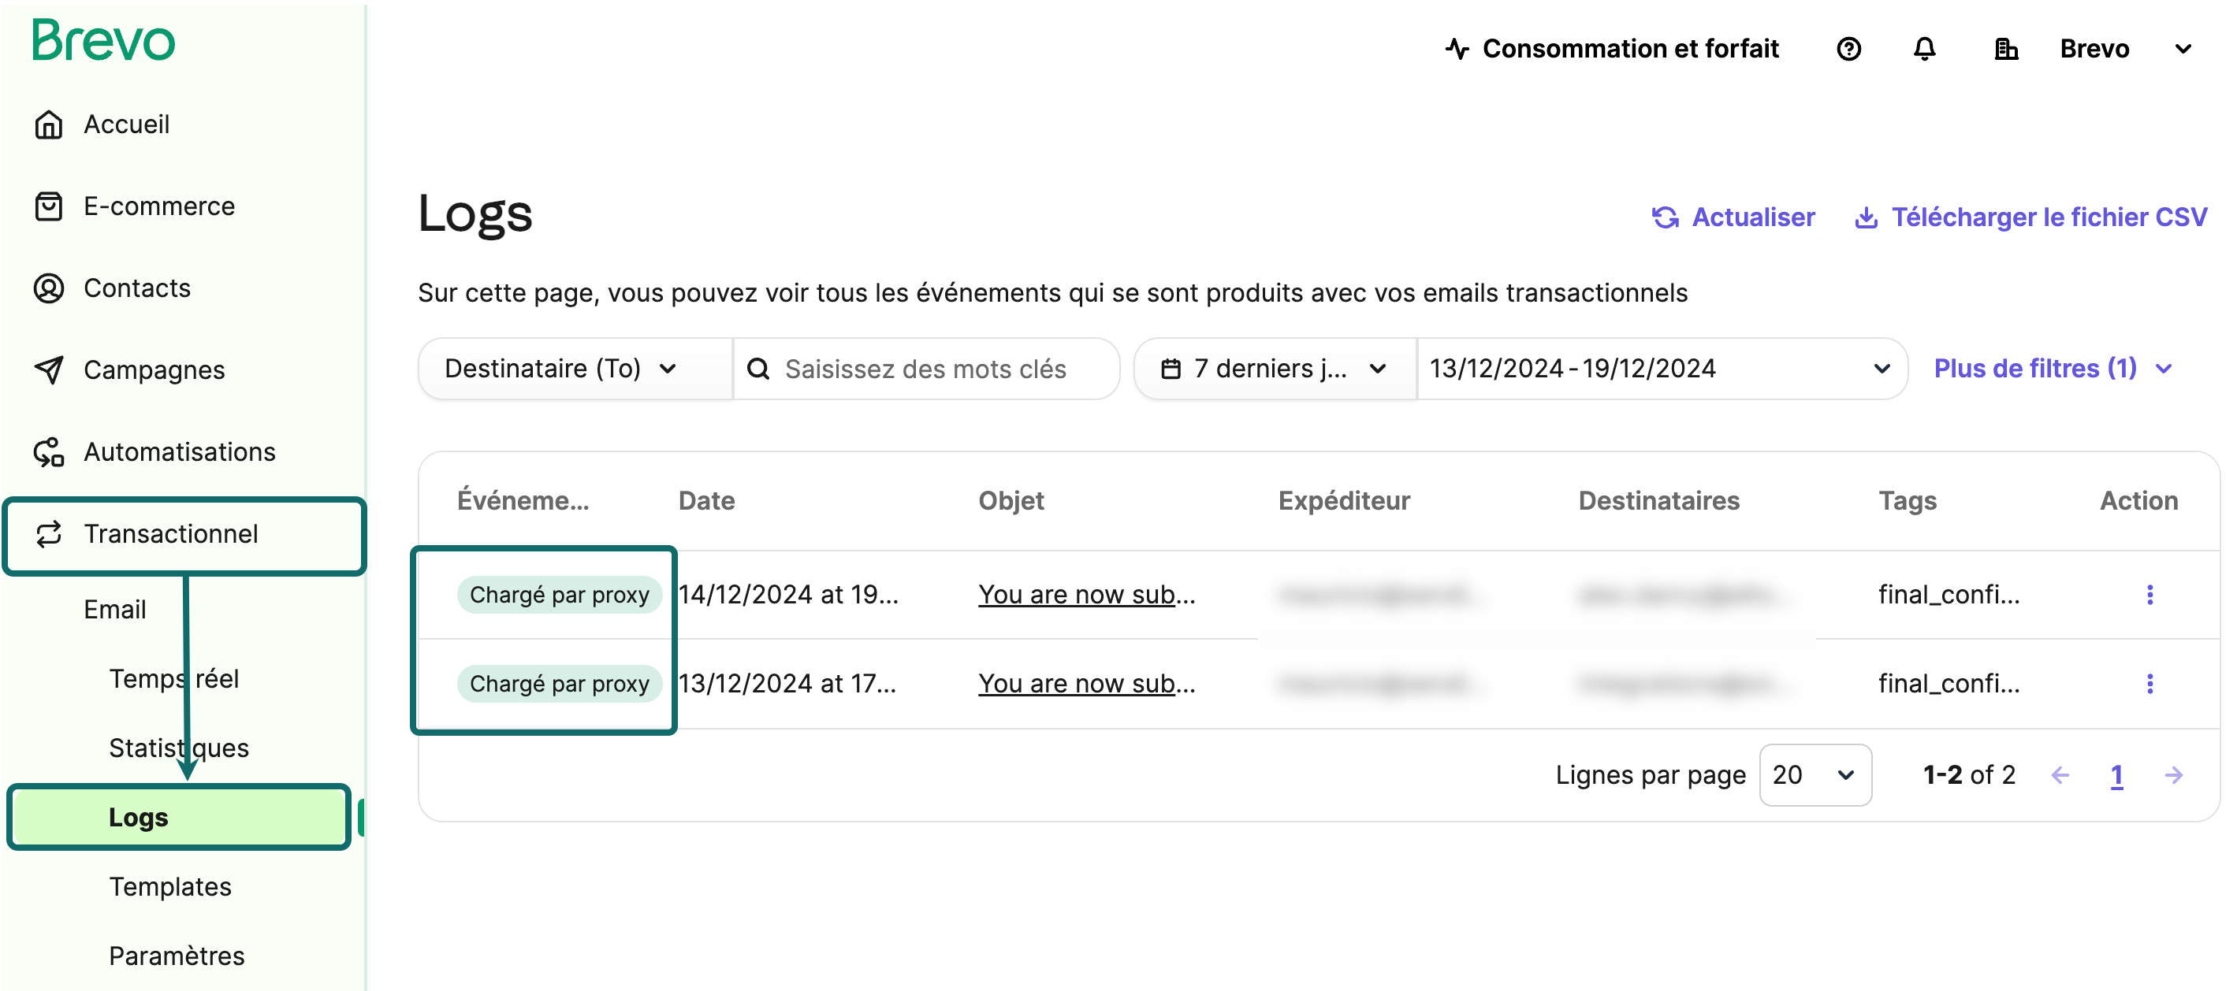Screen dimensions: 2237x991
Task: Click the Destinataires column header
Action: tap(1658, 501)
